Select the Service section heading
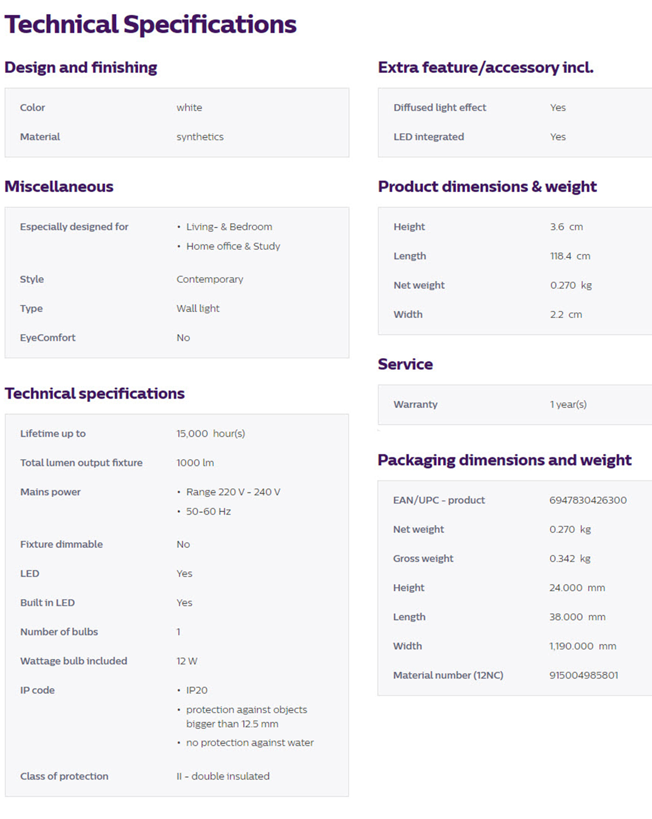This screenshot has width=652, height=819. (x=405, y=364)
